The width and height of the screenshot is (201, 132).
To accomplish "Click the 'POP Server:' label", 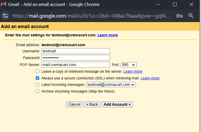I will [x=30, y=65].
